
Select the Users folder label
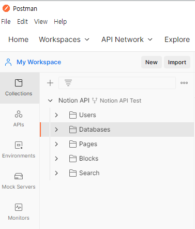pyautogui.click(x=87, y=115)
